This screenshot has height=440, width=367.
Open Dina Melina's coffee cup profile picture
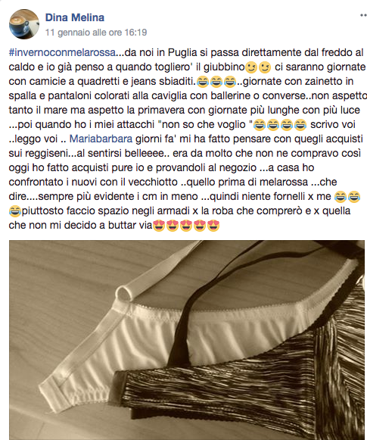pos(24,23)
